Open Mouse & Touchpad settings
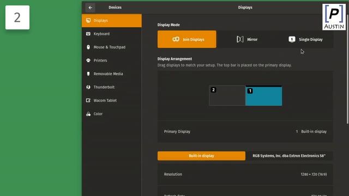Image resolution: width=349 pixels, height=196 pixels. click(111, 47)
